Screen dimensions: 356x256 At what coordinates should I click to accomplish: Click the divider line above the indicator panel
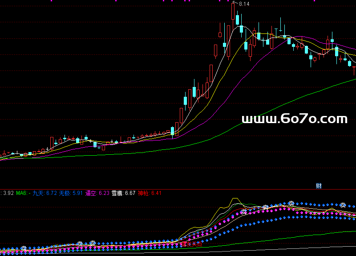click(x=178, y=189)
